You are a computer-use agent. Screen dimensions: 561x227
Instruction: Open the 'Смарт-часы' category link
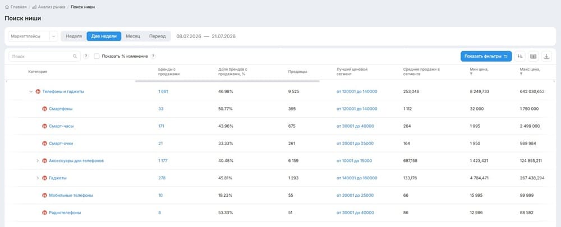pyautogui.click(x=62, y=126)
